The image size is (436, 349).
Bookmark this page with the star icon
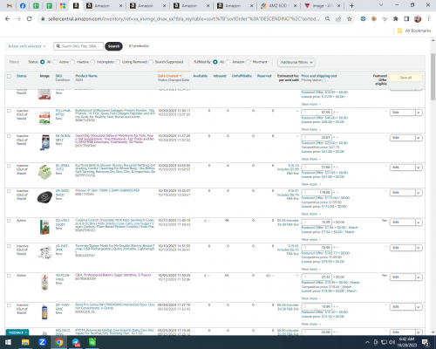[350, 19]
